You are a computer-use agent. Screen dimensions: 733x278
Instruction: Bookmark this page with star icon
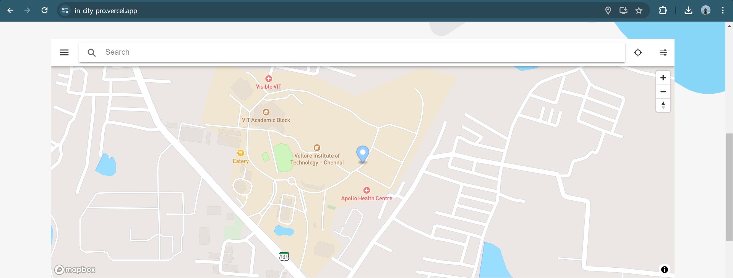pyautogui.click(x=639, y=10)
